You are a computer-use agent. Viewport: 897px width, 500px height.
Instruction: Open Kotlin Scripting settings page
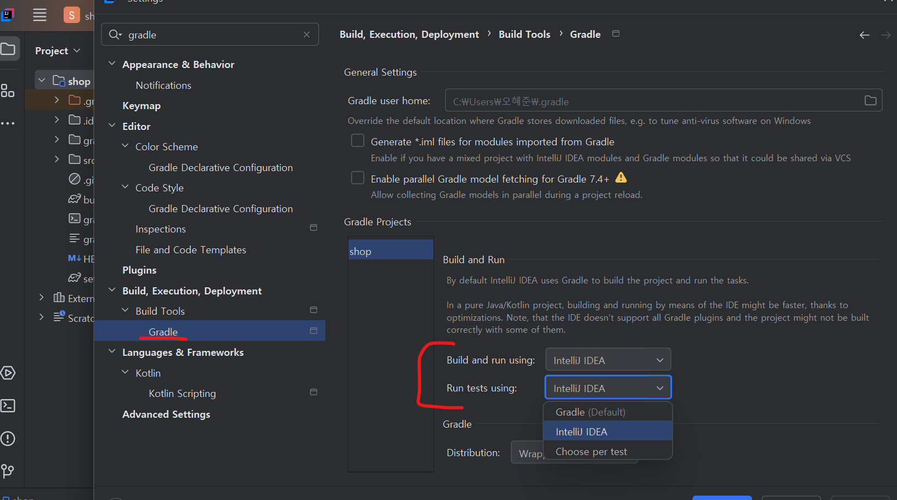(182, 394)
